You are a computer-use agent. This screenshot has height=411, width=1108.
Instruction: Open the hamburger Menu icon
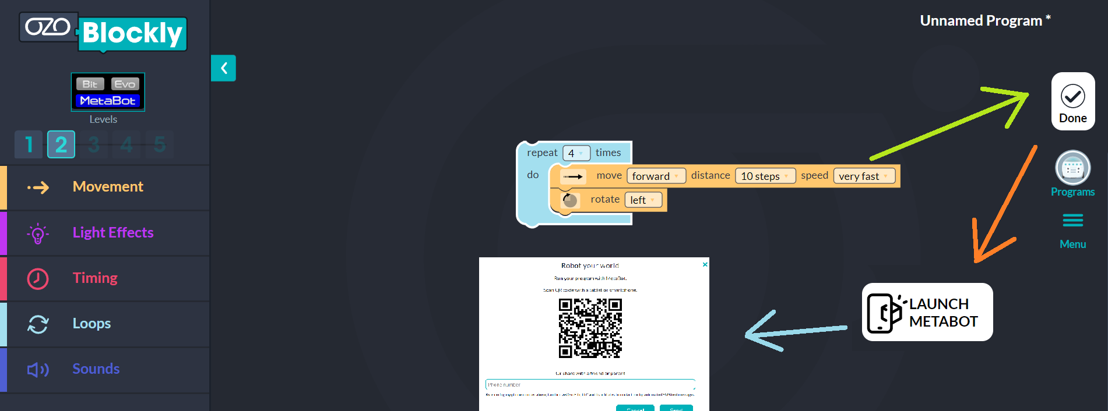1072,221
